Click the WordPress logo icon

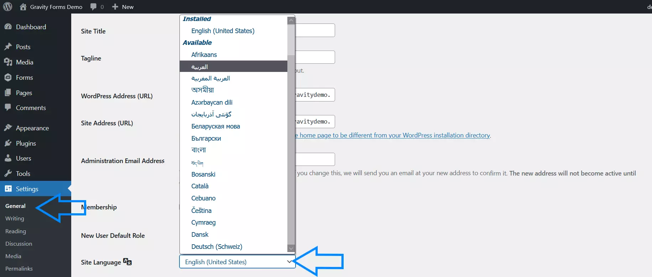pyautogui.click(x=7, y=7)
